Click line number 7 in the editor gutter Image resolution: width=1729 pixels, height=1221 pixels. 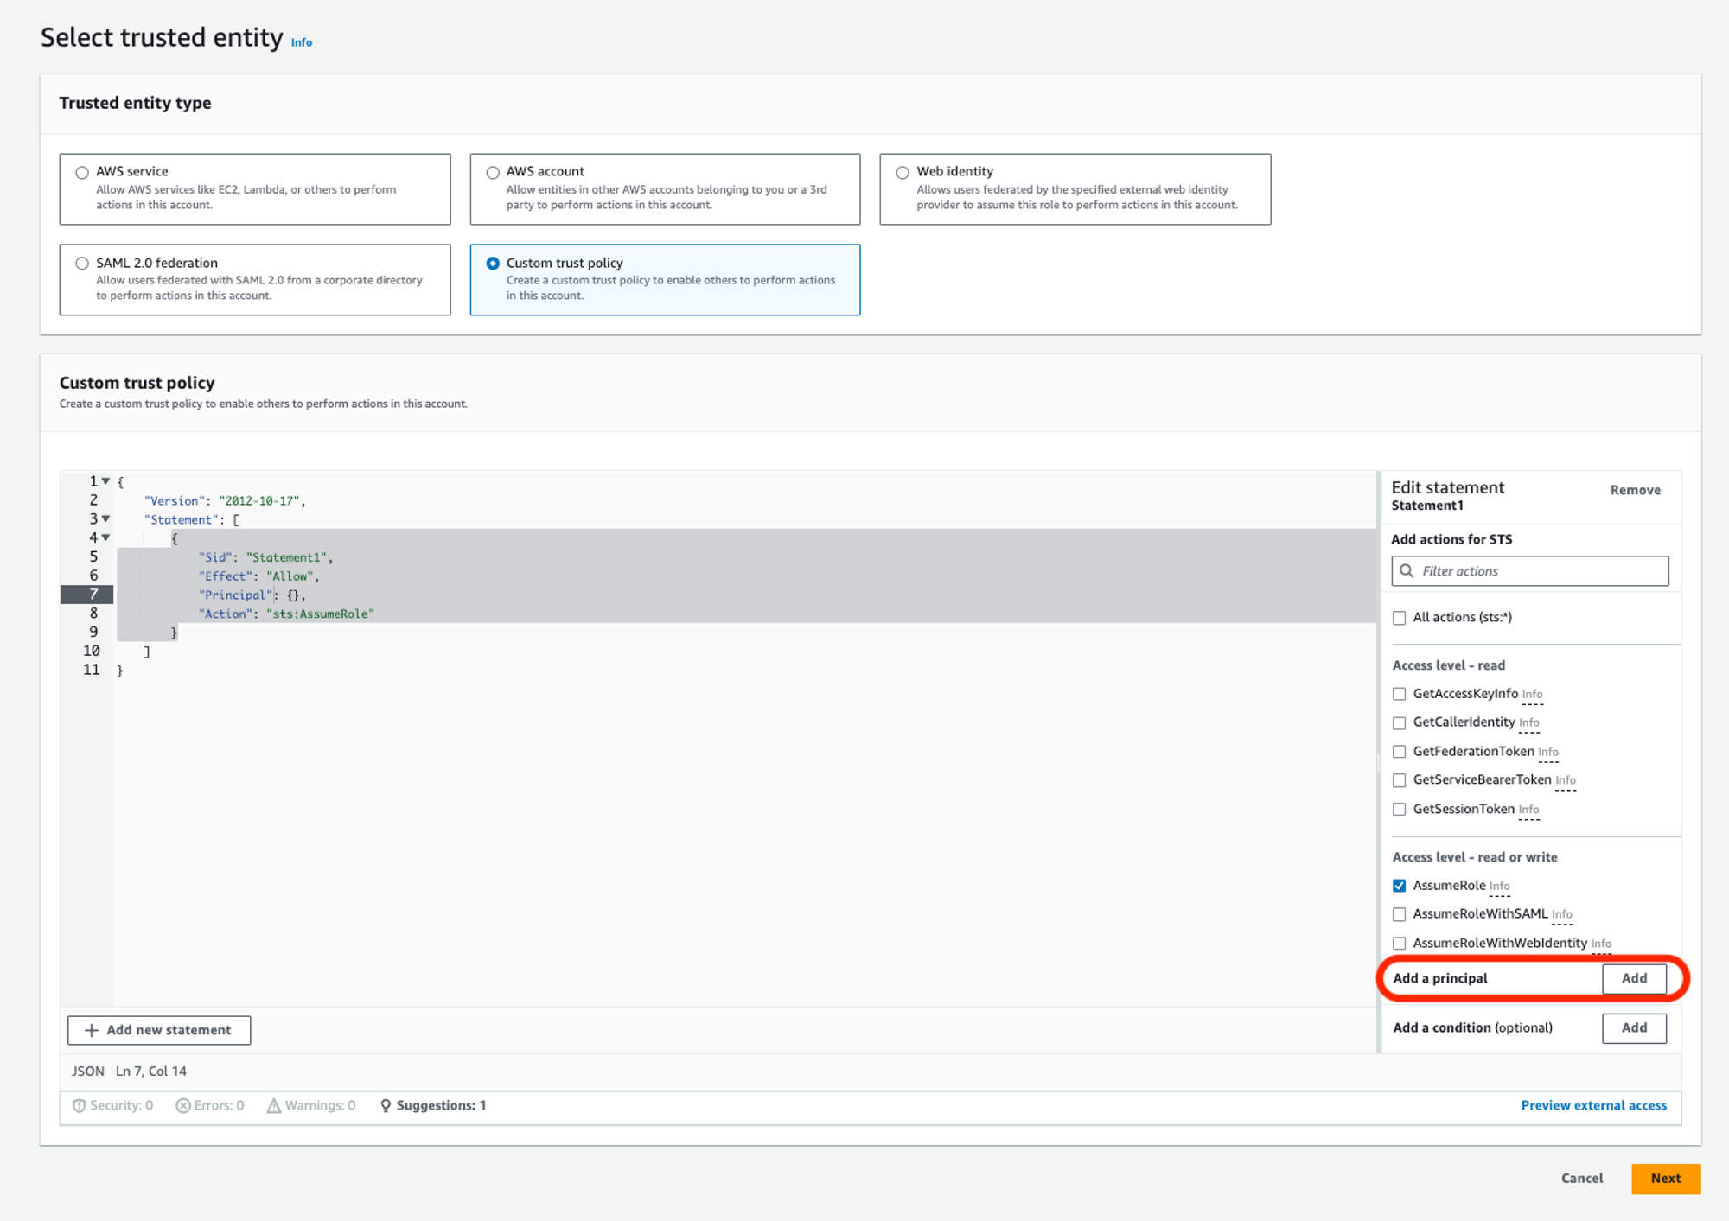pos(93,595)
